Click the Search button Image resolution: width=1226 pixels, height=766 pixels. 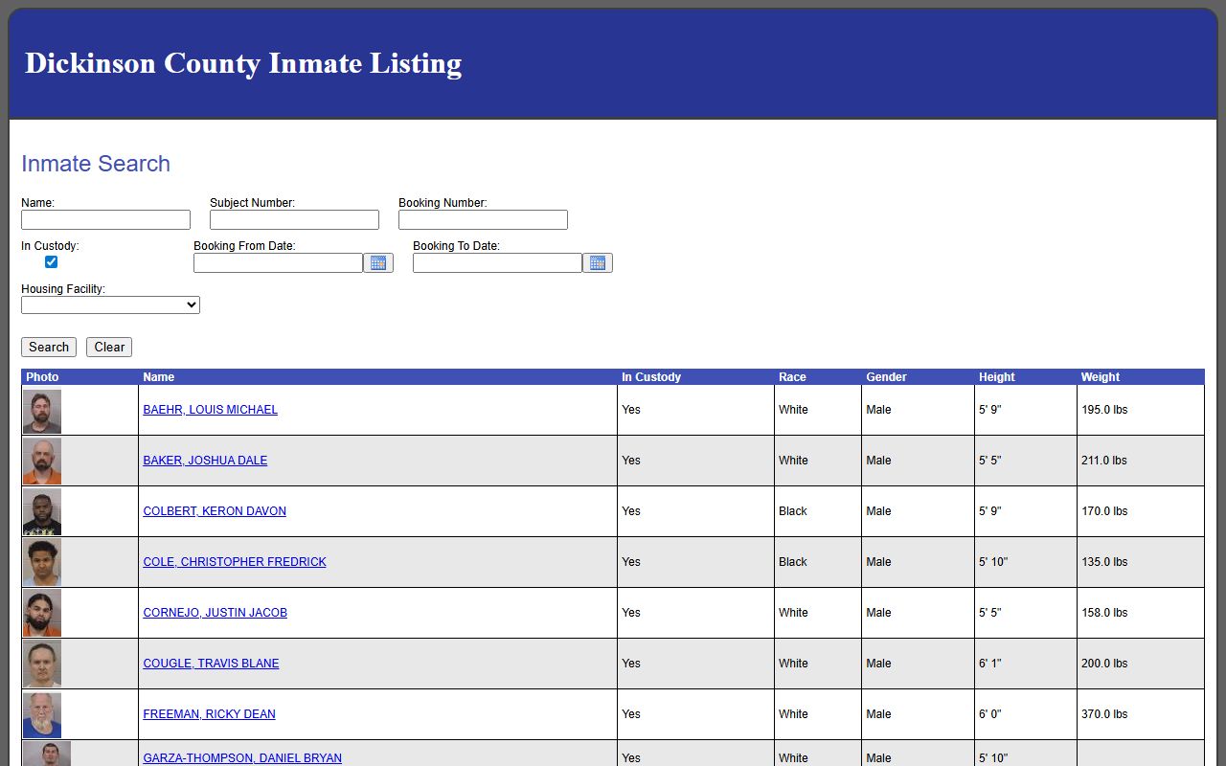pos(49,348)
